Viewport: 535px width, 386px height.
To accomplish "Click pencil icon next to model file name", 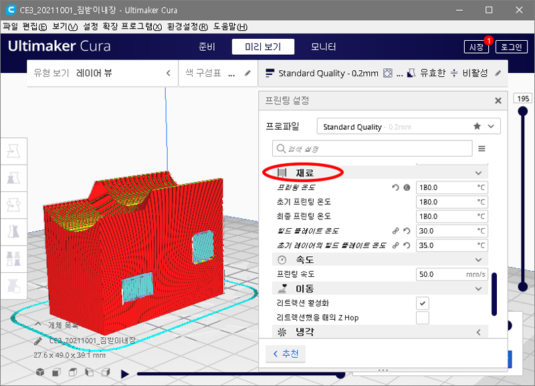I will tap(38, 341).
